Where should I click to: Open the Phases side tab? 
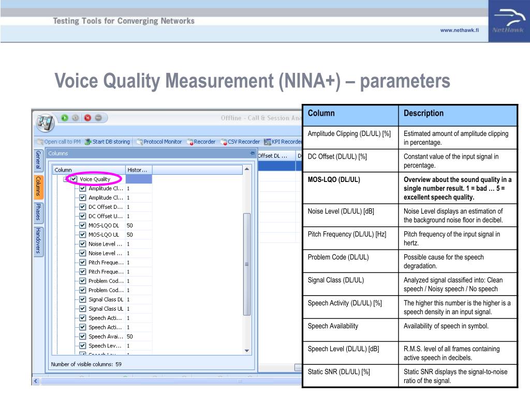pyautogui.click(x=38, y=212)
